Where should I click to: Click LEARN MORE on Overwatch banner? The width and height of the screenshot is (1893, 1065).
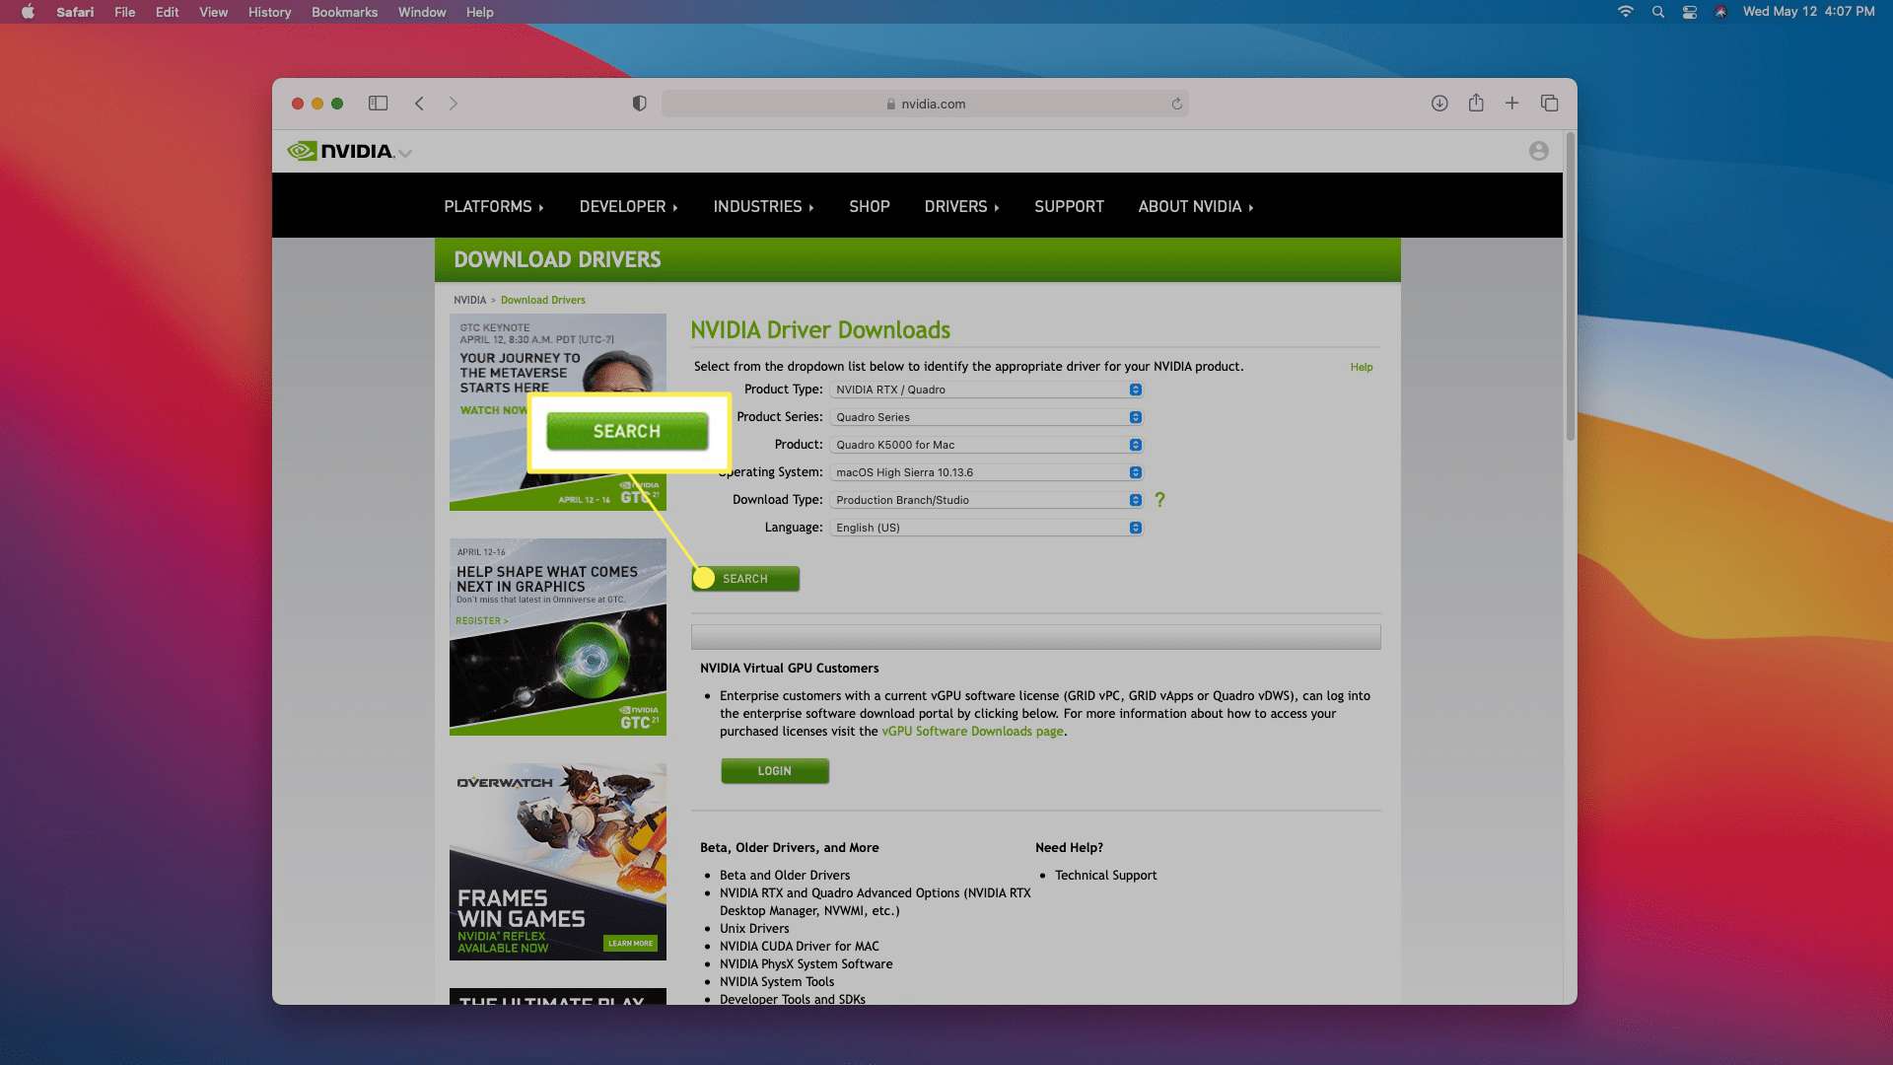click(630, 944)
